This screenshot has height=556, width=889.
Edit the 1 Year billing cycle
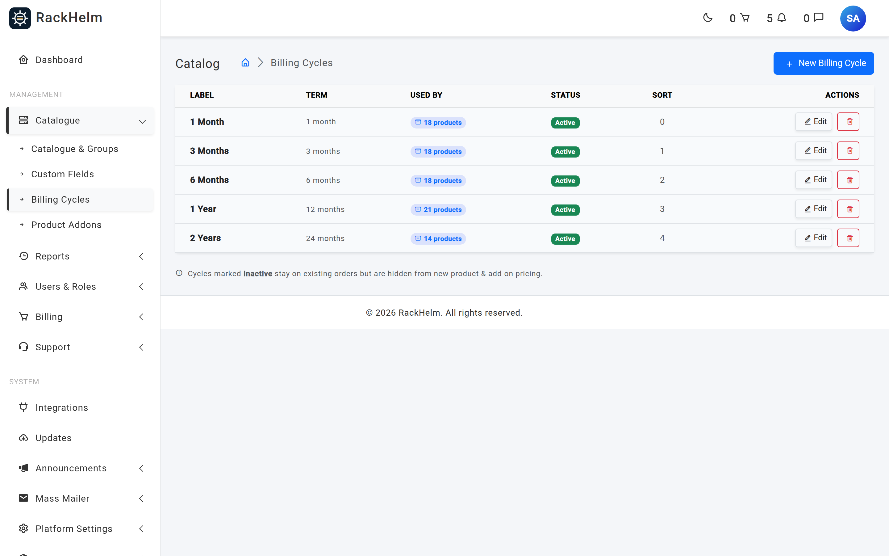813,209
